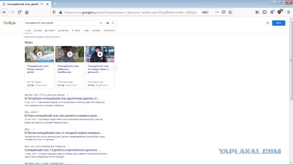
Task: Switch to the Карты tab
Action: 76,31
